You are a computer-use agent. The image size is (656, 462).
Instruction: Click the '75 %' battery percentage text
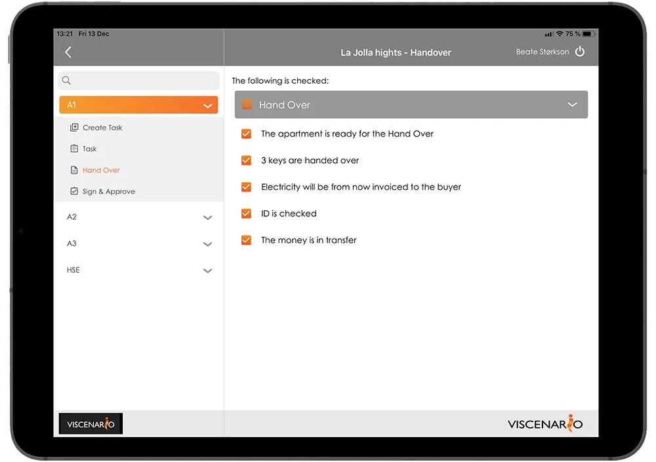[x=573, y=34]
